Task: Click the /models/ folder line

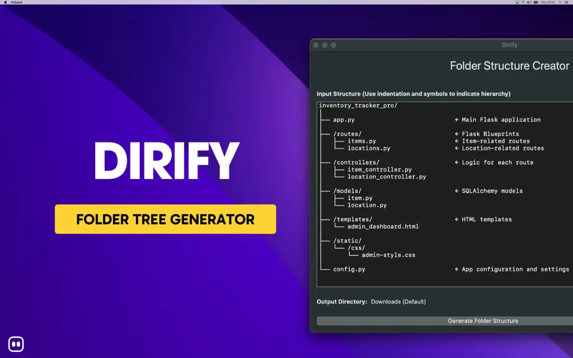Action: coord(347,191)
